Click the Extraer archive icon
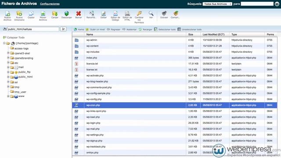This screenshot has height=158, width=281. 164,14
